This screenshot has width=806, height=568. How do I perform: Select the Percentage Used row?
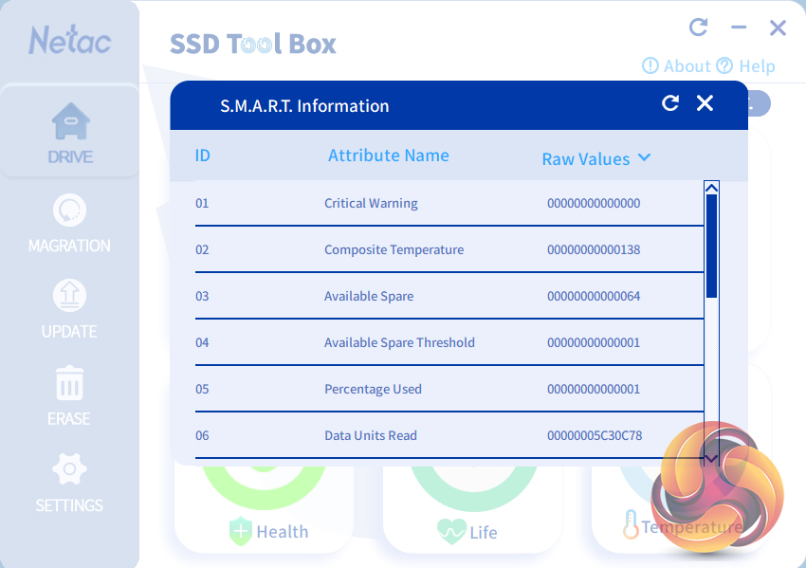pyautogui.click(x=449, y=389)
